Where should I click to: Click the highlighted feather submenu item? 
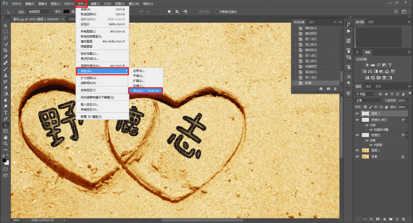tap(146, 91)
